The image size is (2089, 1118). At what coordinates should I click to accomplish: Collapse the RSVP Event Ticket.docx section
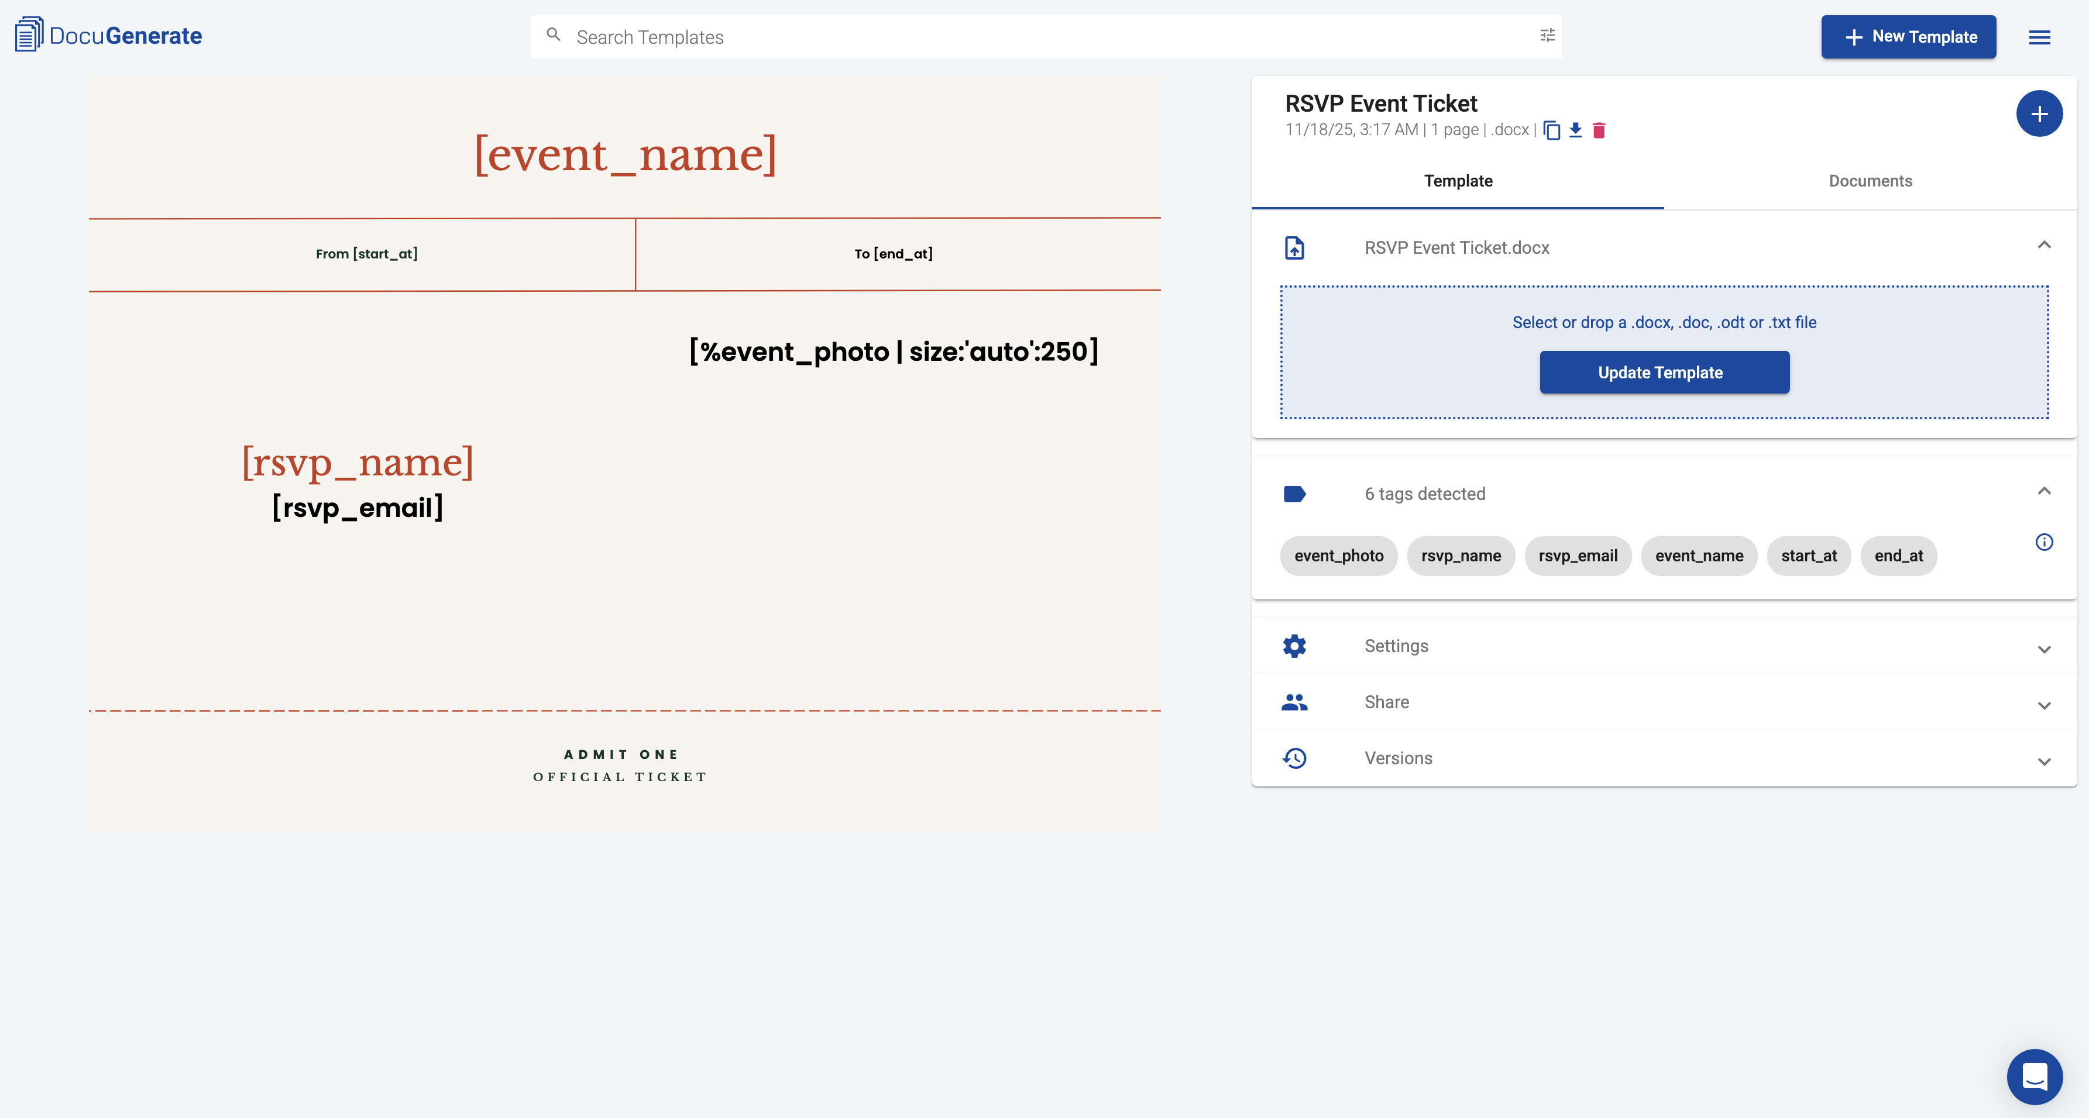tap(2045, 244)
